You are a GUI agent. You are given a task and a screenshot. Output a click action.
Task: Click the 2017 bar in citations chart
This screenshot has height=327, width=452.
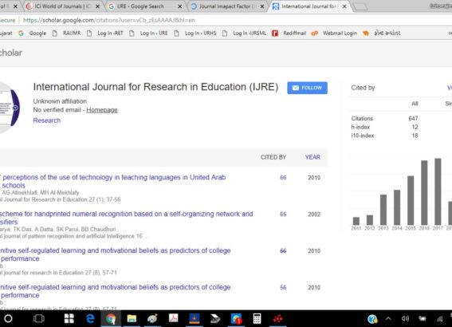tap(438, 191)
